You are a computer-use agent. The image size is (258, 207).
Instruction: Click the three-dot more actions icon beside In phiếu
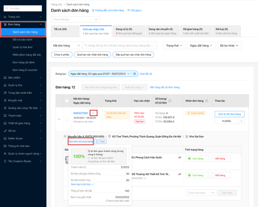pos(241,121)
